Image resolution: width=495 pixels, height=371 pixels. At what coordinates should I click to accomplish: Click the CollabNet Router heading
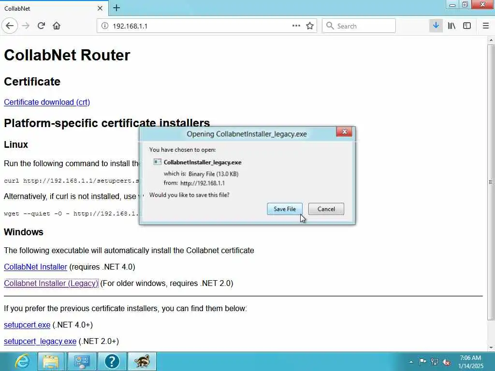(67, 55)
